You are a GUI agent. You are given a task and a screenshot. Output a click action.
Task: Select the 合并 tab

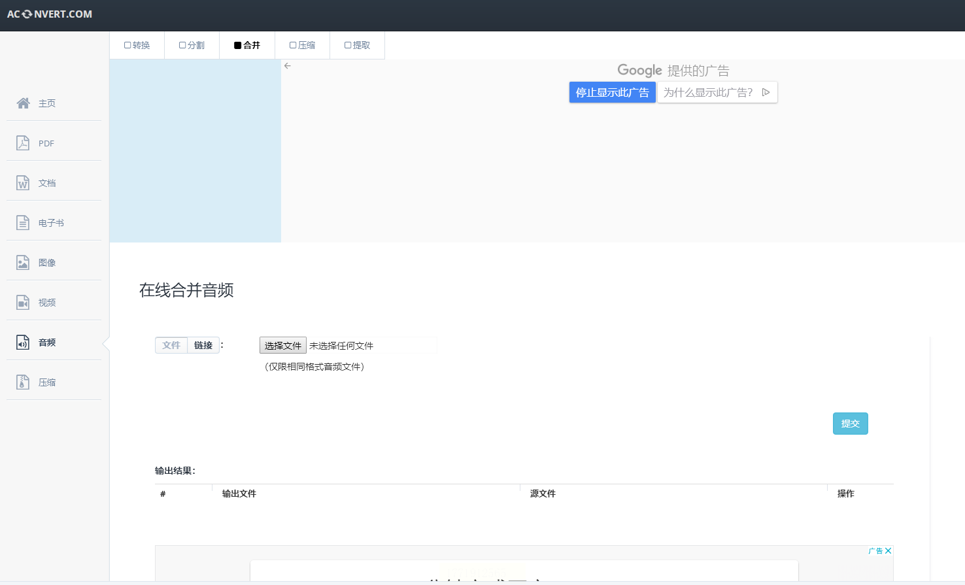[x=247, y=45]
